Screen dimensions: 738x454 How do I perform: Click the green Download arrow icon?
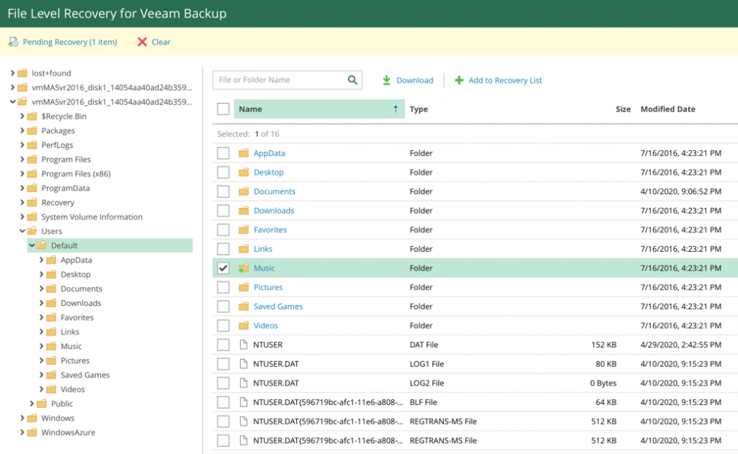tap(386, 80)
